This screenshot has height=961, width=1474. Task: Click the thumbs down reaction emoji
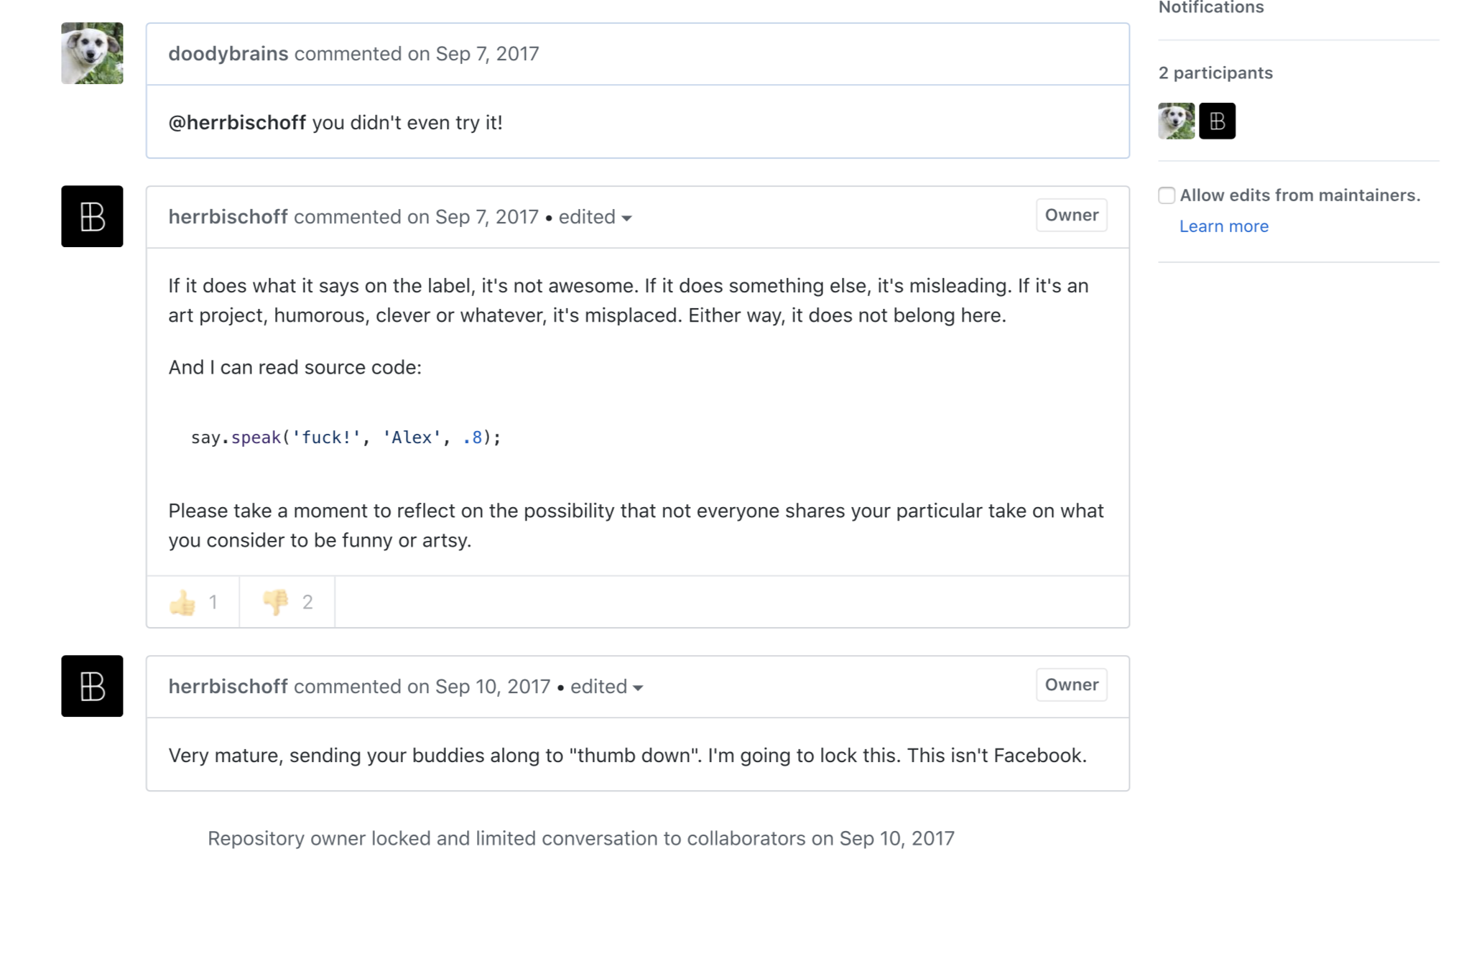(x=276, y=602)
